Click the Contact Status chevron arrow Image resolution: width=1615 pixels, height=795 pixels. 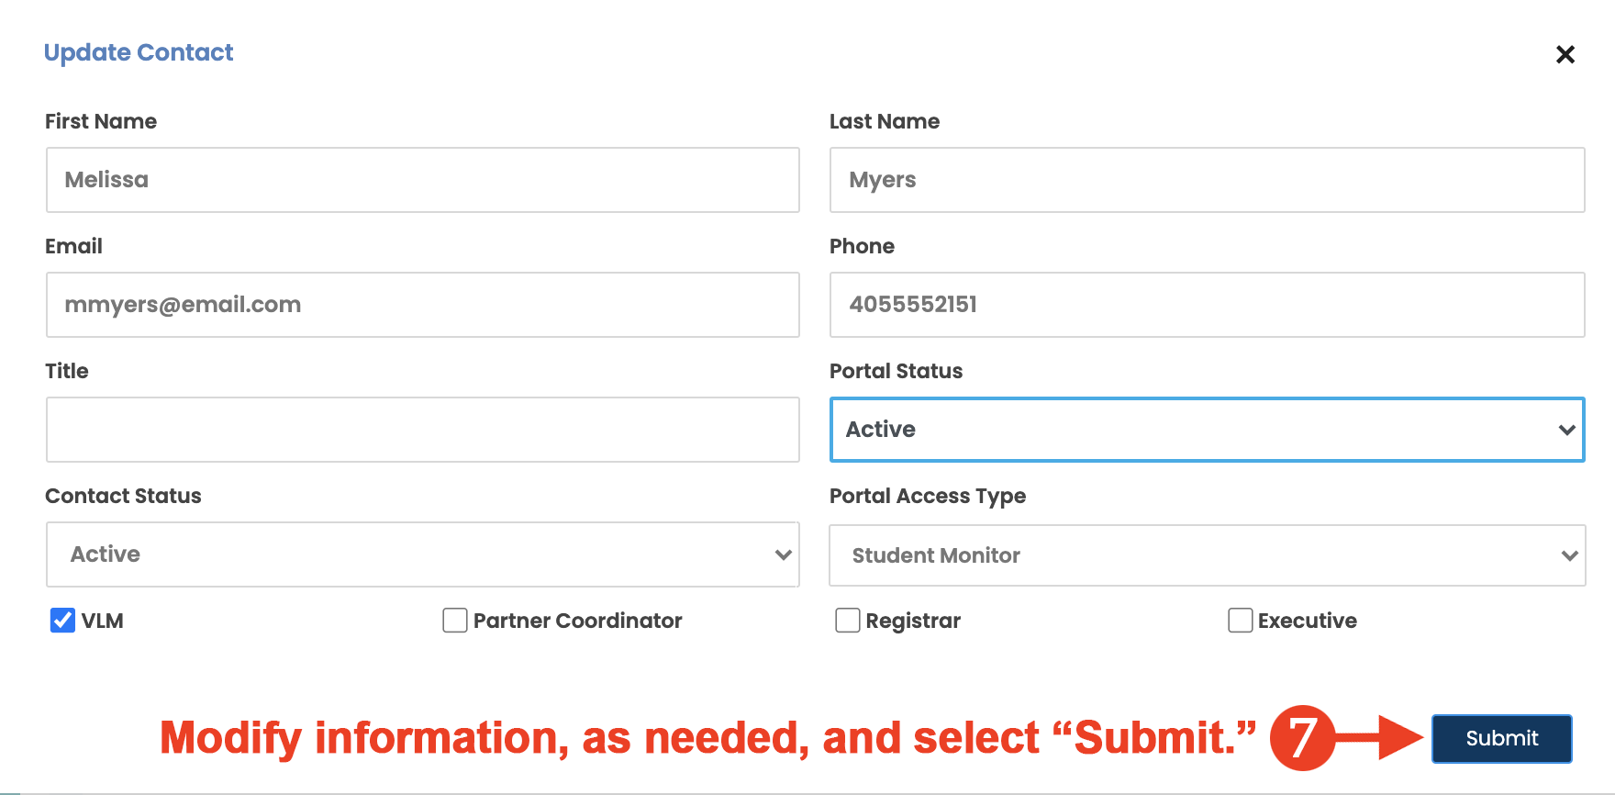[x=783, y=554]
